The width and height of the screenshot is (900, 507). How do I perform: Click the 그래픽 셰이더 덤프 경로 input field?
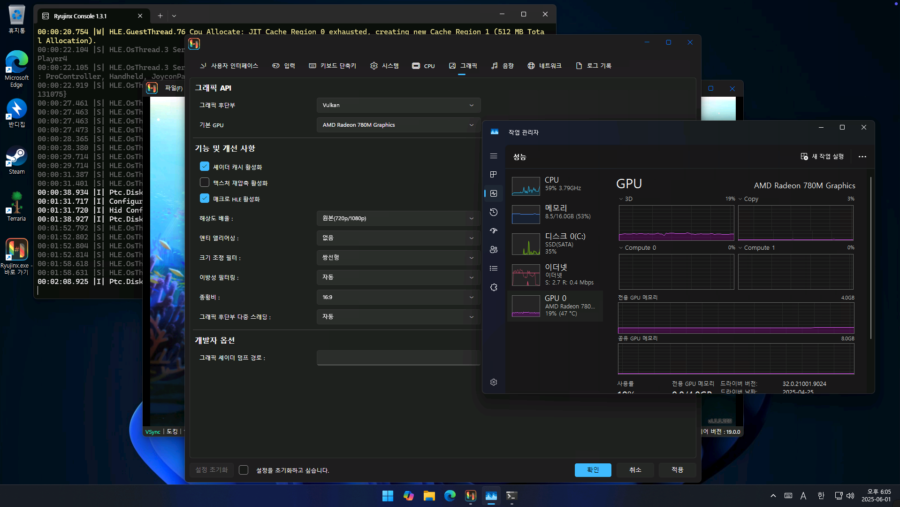[x=398, y=358]
